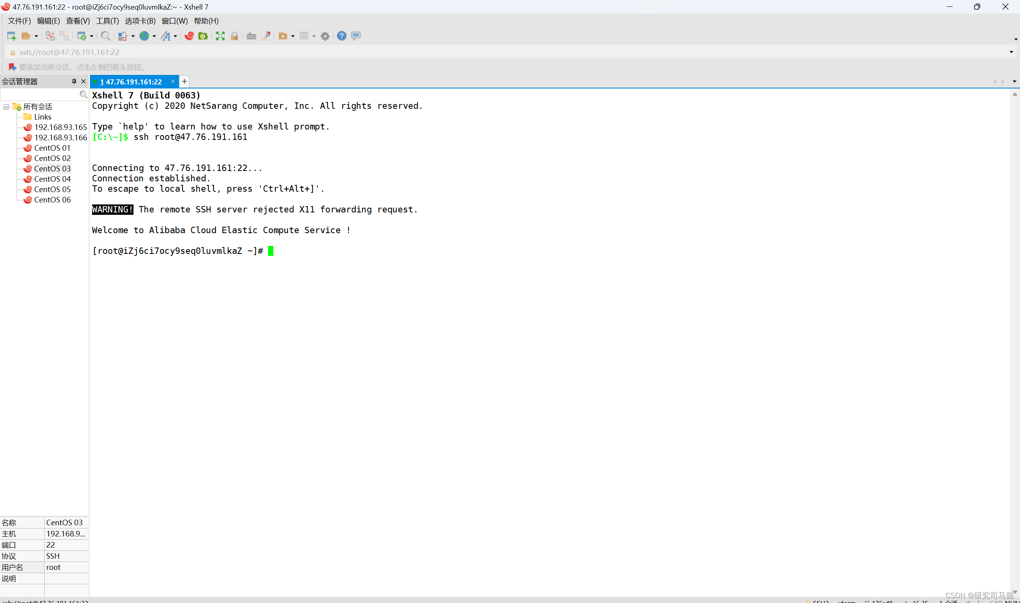Image resolution: width=1020 pixels, height=603 pixels.
Task: Click the tab bar scroll-right arrow
Action: tap(1003, 82)
